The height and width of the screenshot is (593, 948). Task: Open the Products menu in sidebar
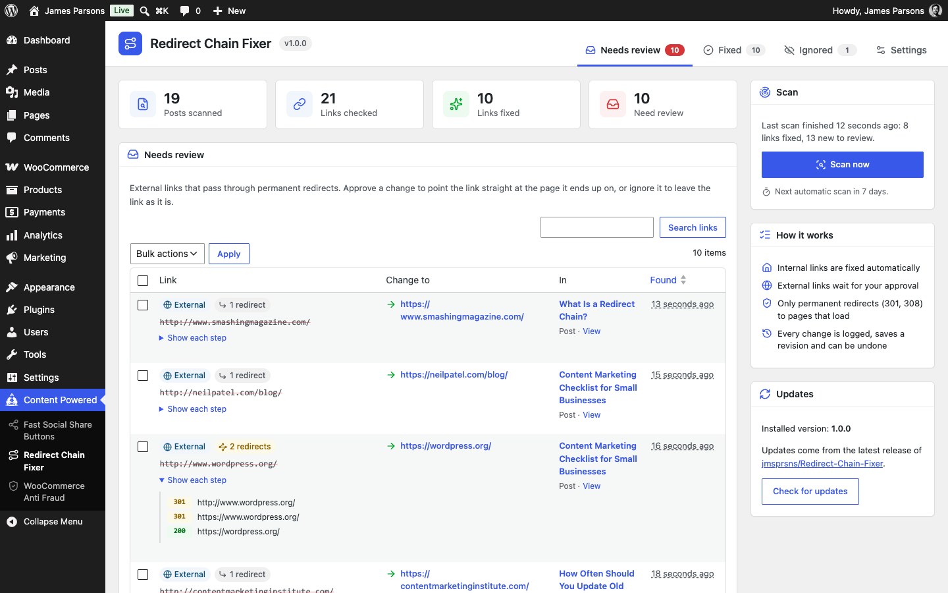coord(53,190)
